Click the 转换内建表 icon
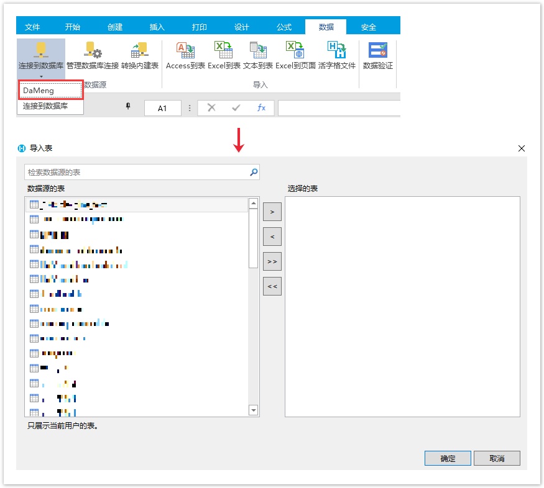 tap(139, 51)
